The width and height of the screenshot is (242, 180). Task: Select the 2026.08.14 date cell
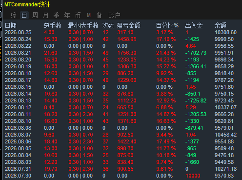point(18,94)
